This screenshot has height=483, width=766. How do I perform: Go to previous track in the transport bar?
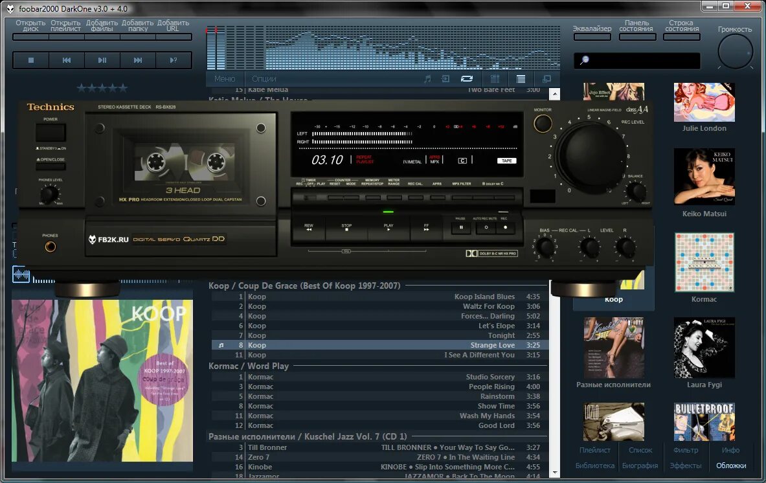click(x=67, y=60)
